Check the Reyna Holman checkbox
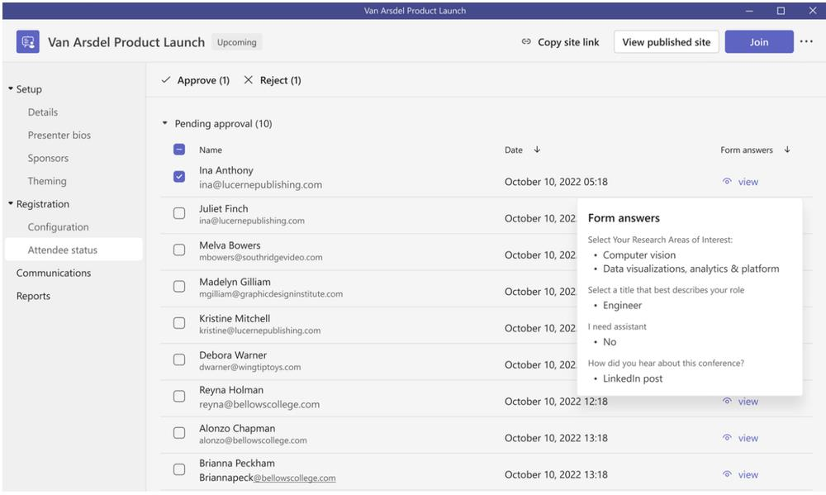 point(179,396)
